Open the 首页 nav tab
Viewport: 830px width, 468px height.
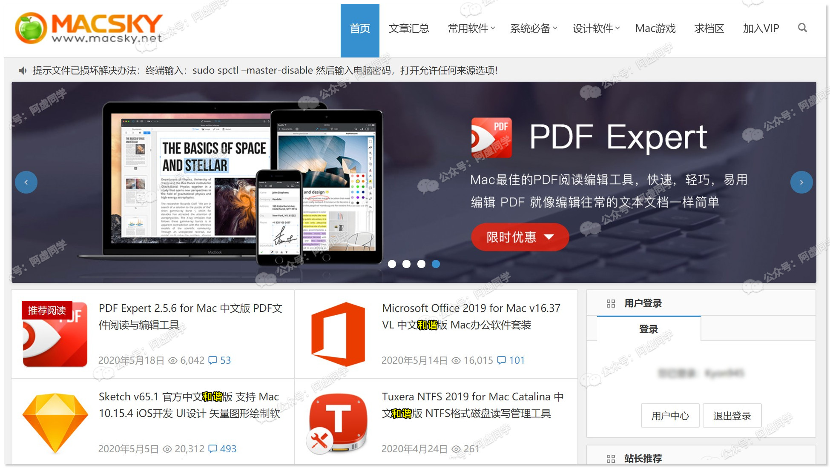pos(360,29)
